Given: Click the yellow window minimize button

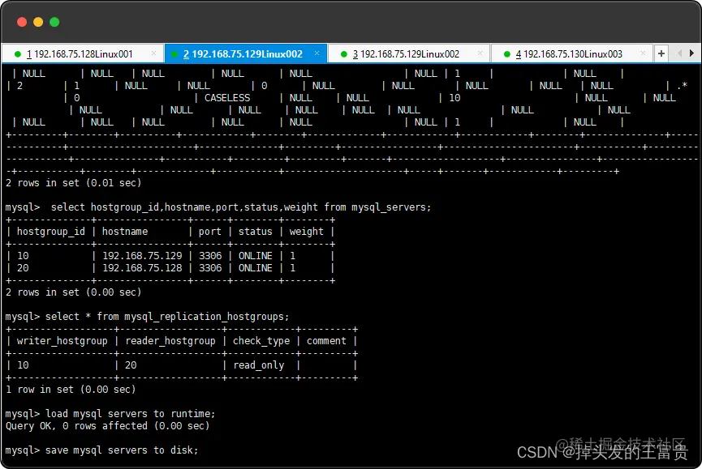Looking at the screenshot, I should pyautogui.click(x=38, y=22).
